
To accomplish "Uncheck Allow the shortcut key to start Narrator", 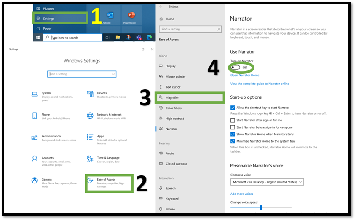I will point(233,108).
